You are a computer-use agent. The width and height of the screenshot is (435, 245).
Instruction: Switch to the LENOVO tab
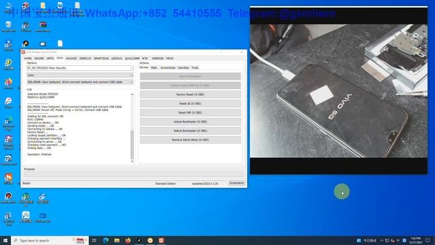click(x=116, y=59)
